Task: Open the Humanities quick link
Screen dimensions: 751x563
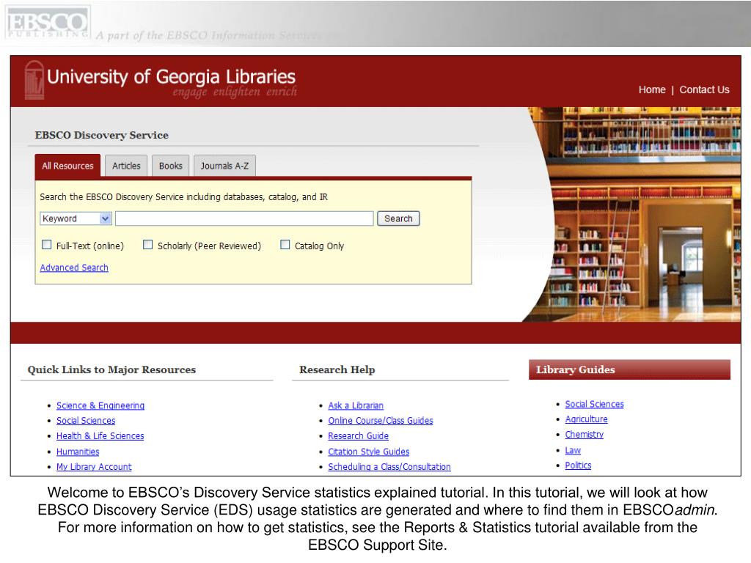Action: [x=78, y=452]
